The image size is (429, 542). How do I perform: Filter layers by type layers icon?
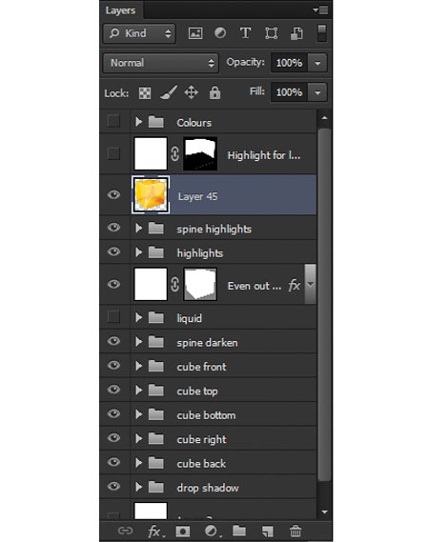coord(245,33)
